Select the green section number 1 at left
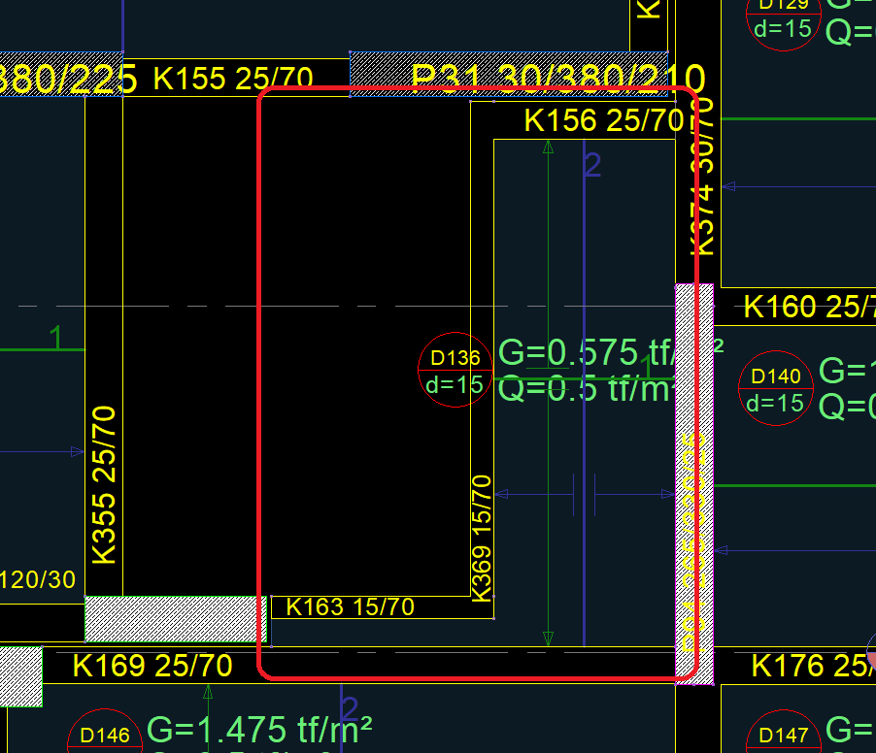876x753 pixels. pos(56,338)
